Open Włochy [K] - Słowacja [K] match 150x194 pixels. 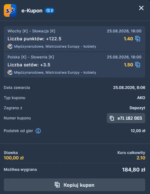pos(31,31)
